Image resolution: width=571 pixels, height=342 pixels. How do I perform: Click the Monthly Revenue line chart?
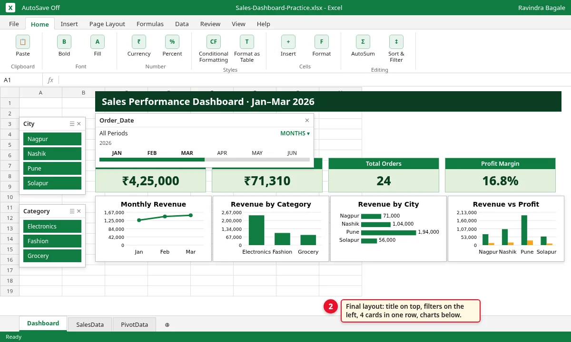click(x=153, y=228)
